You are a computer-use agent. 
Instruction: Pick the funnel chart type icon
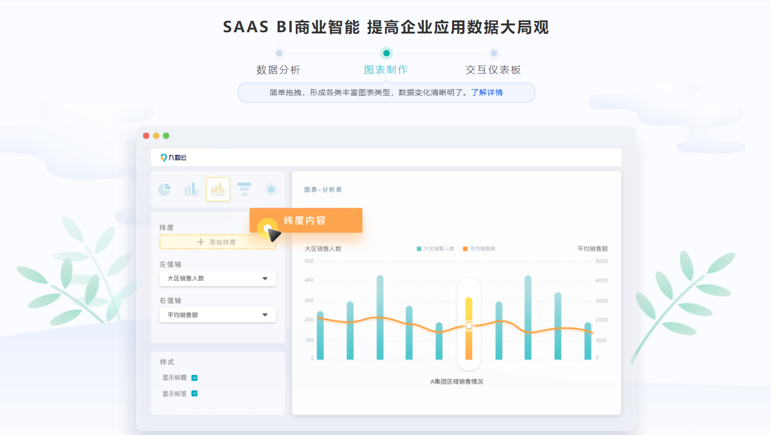pyautogui.click(x=244, y=189)
